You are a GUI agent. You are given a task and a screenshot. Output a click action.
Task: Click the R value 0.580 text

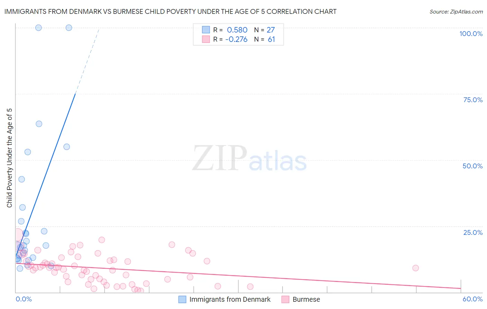(x=237, y=30)
